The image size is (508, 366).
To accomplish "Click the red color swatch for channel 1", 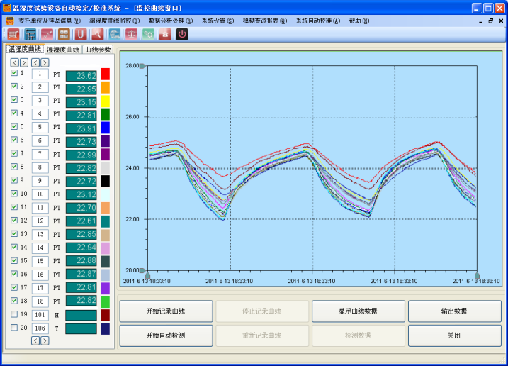I will [105, 74].
